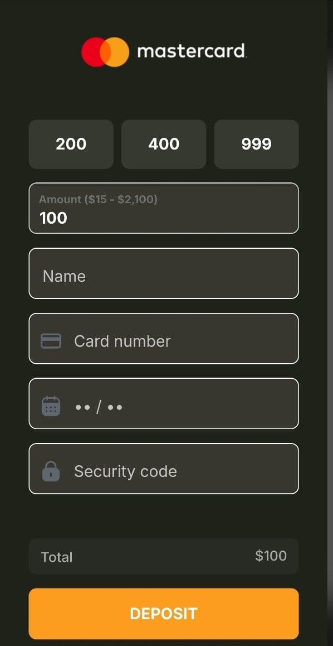Viewport: 333px width, 646px height.
Task: Click the lock icon in Security code field
Action: [52, 470]
